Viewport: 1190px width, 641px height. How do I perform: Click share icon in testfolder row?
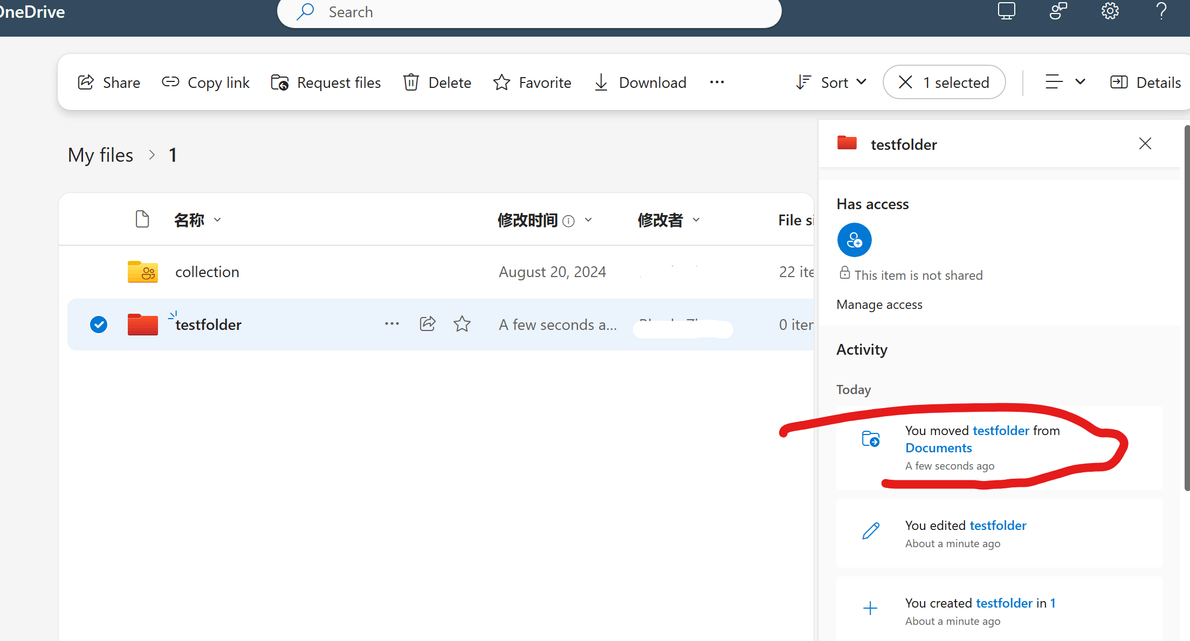pyautogui.click(x=428, y=324)
